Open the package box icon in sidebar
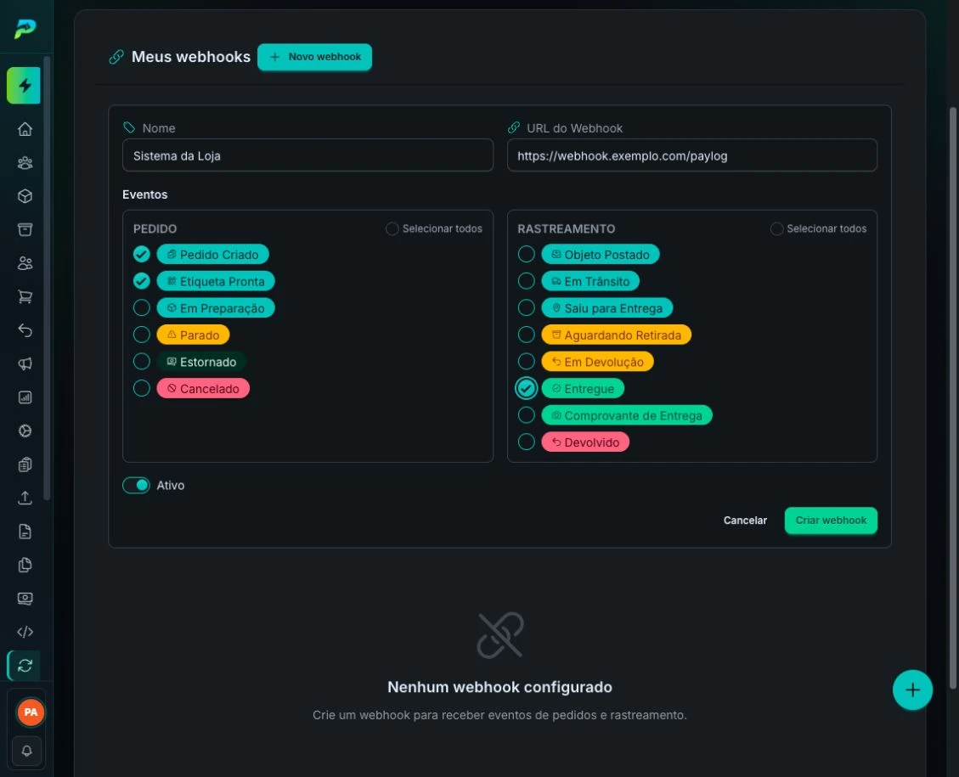 point(25,196)
